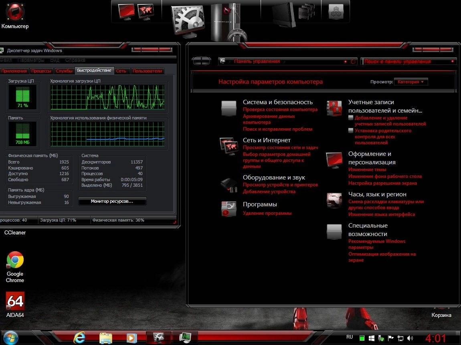The width and height of the screenshot is (461, 345).
Task: Open Windows Media Player from the taskbar
Action: pos(131,338)
